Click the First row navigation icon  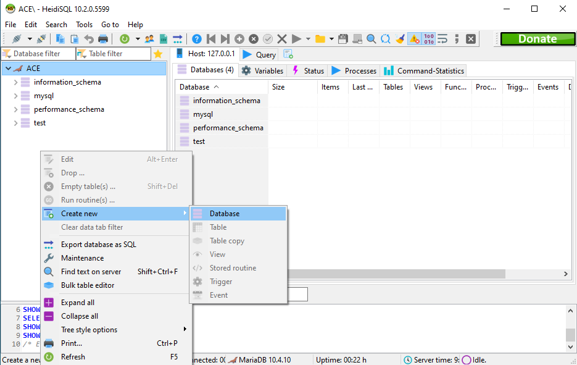211,39
